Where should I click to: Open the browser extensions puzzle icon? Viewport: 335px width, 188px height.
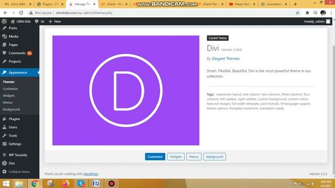307,13
